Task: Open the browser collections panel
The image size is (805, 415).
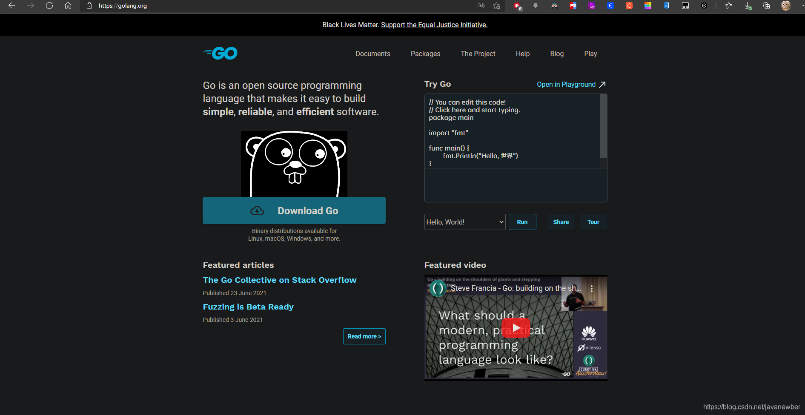Action: [x=766, y=6]
